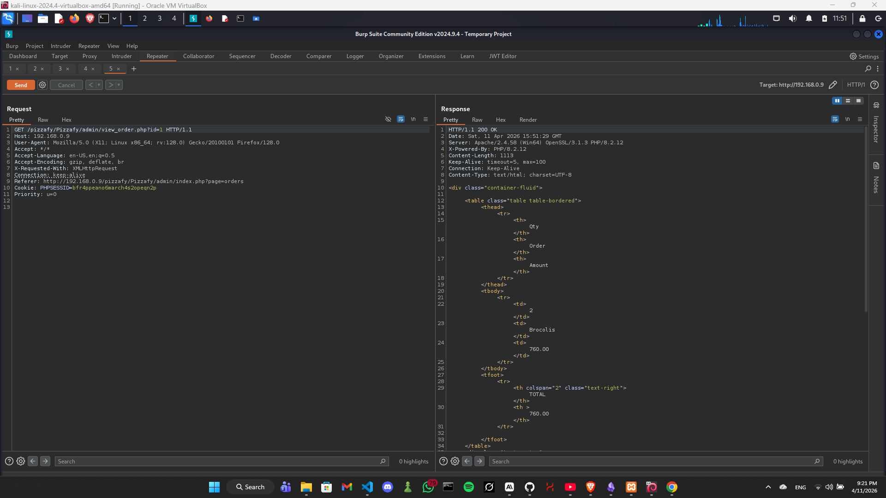Viewport: 886px width, 498px height.
Task: Switch to Kali workspace 3
Action: (x=160, y=18)
